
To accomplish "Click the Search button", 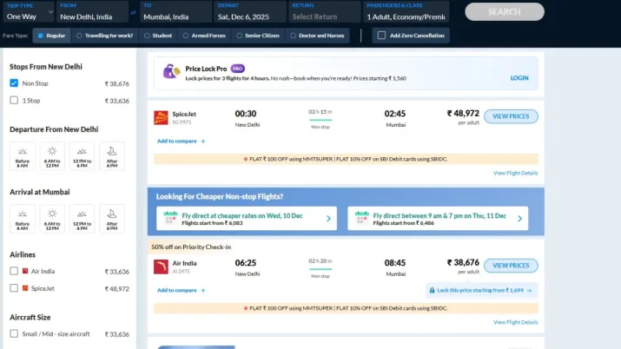I will point(505,12).
